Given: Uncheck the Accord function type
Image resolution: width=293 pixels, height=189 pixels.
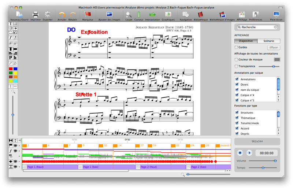Looking at the screenshot, I should 237,128.
